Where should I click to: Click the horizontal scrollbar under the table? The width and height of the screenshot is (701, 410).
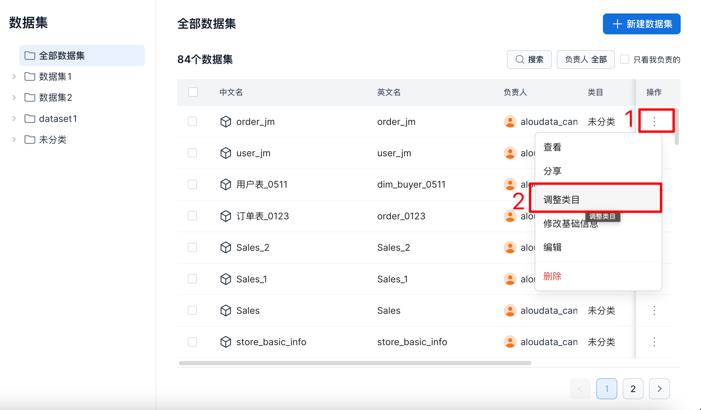click(355, 363)
